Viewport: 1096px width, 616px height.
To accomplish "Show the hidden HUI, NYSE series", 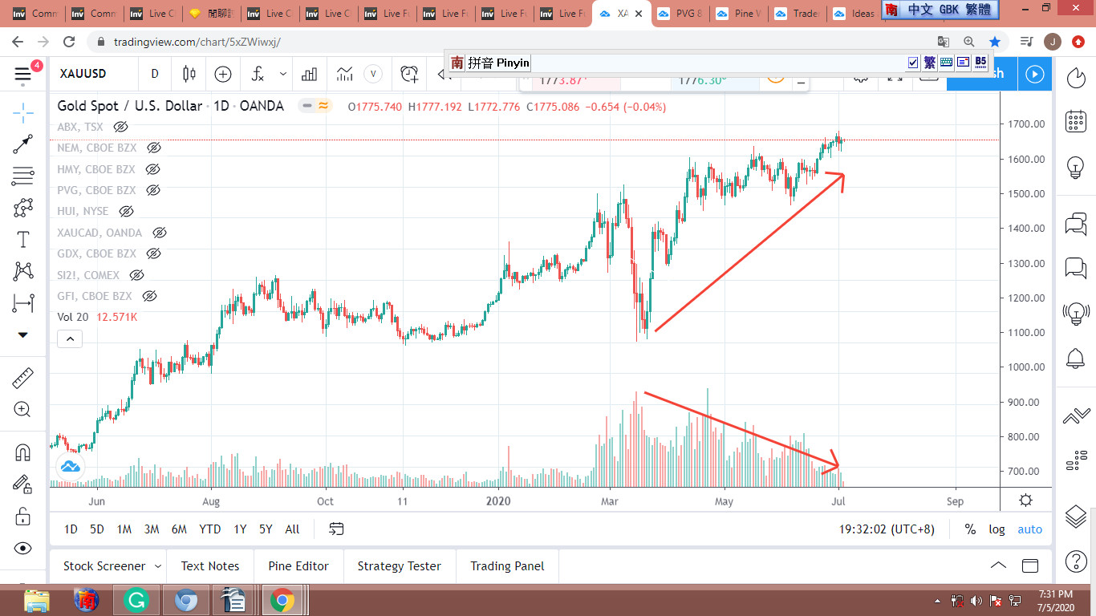I will (126, 211).
